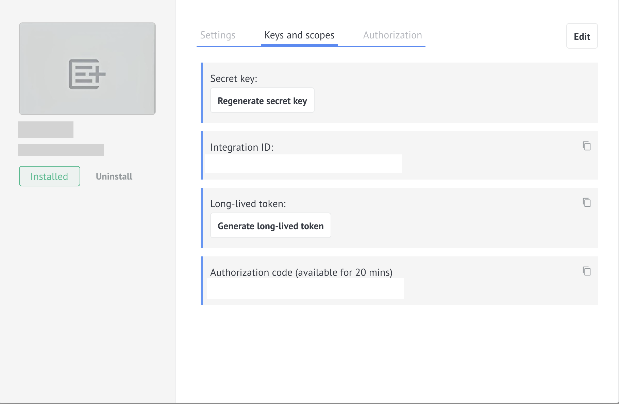Generate a long-lived token
The height and width of the screenshot is (404, 619).
(x=271, y=225)
